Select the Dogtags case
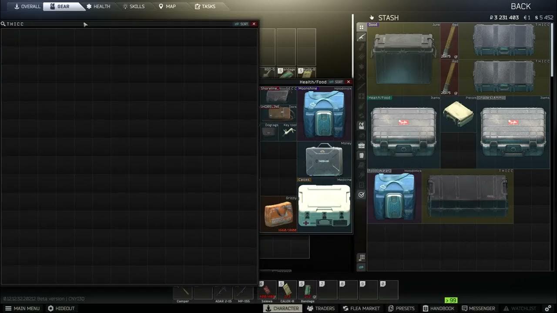Screen dimensions: 557x313 pyautogui.click(x=269, y=132)
